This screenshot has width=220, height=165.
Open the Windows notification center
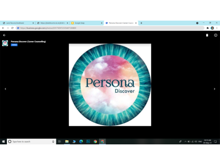click(x=215, y=142)
